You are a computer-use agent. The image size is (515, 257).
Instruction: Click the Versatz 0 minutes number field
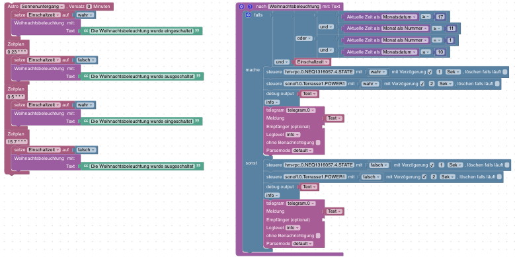click(89, 6)
